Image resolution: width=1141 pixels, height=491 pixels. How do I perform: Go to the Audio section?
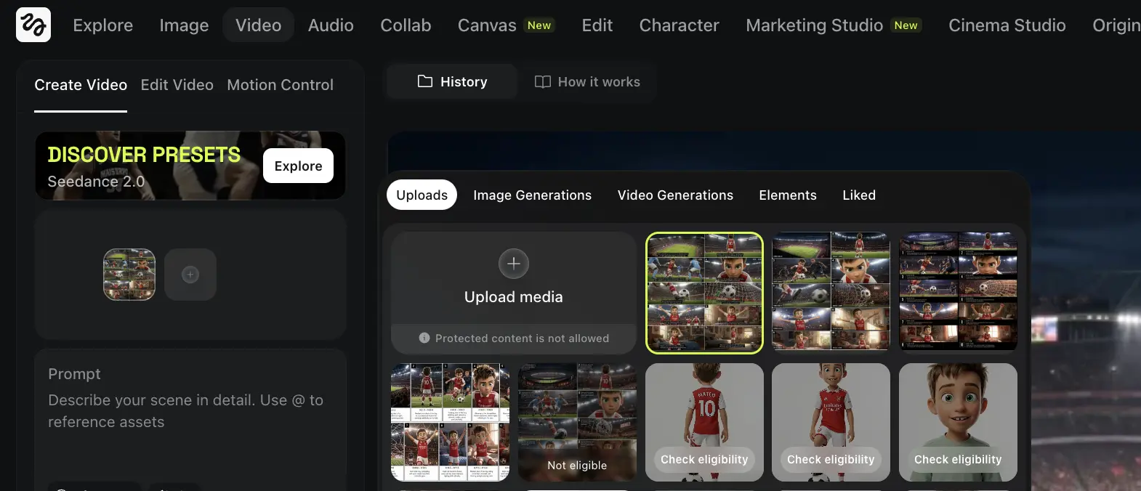click(331, 25)
